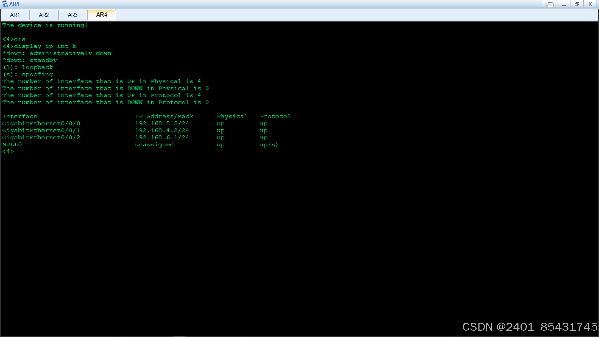599x337 pixels.
Task: Switch to the AR1 tab
Action: [15, 15]
